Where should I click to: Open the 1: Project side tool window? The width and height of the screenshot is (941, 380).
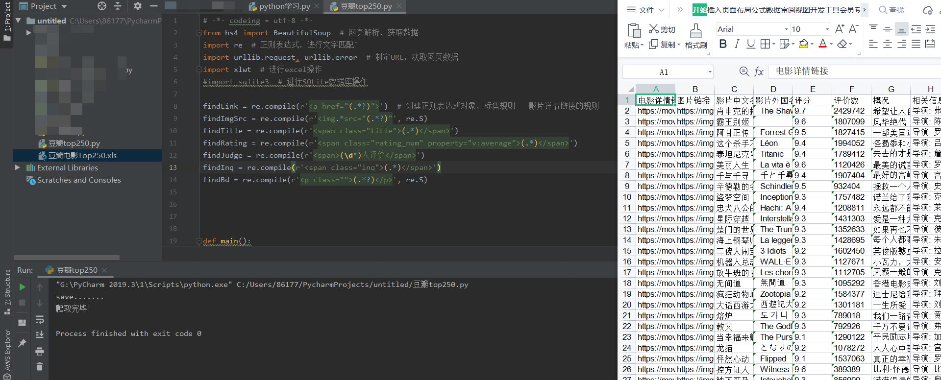click(x=7, y=22)
